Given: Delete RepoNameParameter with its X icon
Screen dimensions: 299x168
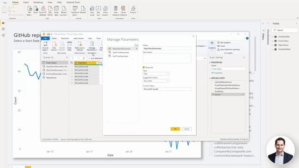Looking at the screenshot, I should click(136, 49).
